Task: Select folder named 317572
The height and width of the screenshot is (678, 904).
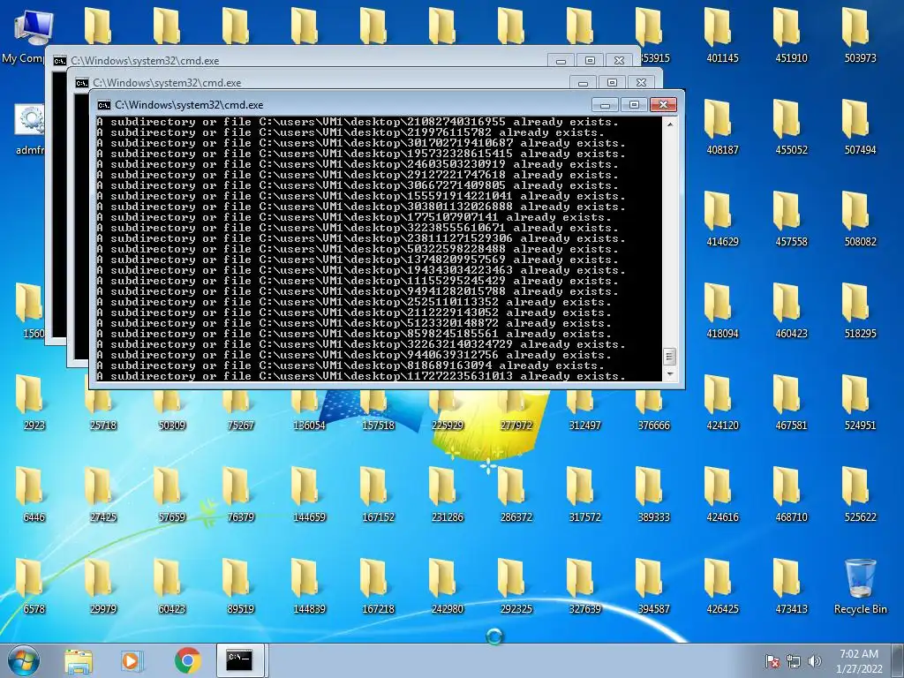Action: coord(584,493)
